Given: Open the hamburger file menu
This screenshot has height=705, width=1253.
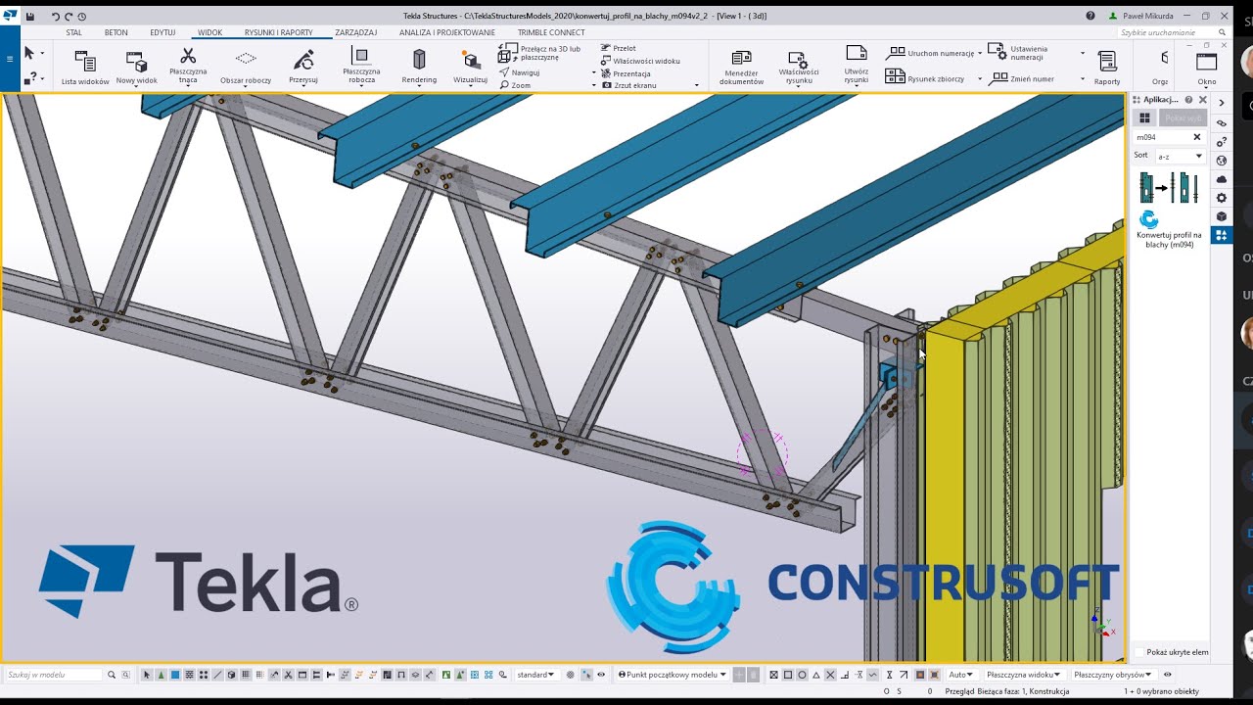Looking at the screenshot, I should (10, 59).
